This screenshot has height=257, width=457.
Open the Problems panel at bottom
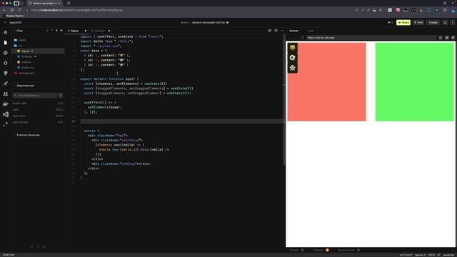321,250
